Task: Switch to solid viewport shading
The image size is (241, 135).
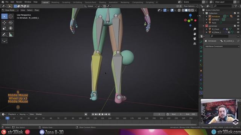Action: coord(186,10)
